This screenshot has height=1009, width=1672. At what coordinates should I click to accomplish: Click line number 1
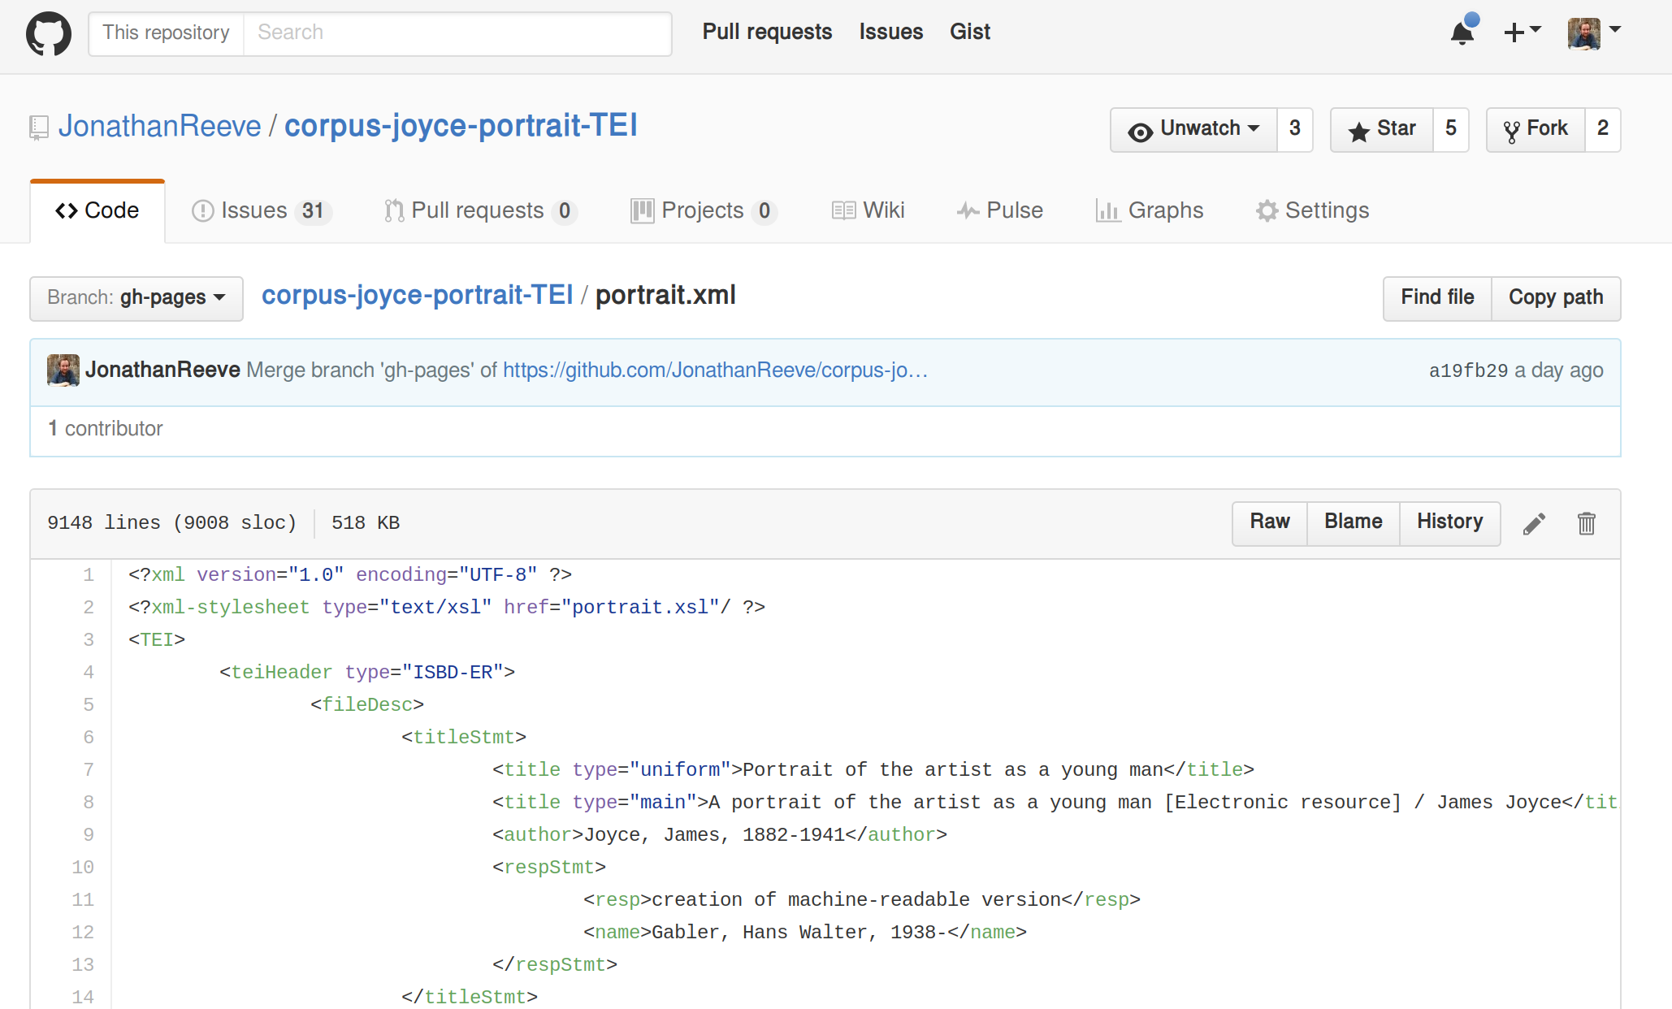point(89,575)
